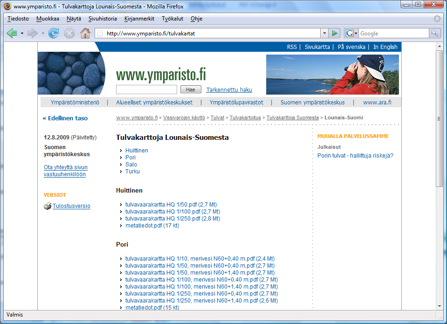Image resolution: width=447 pixels, height=324 pixels.
Task: Click the woman with binoculars banner image
Action: point(332,75)
